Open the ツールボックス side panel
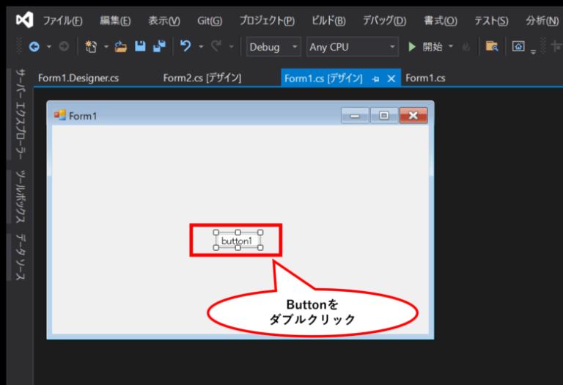The image size is (563, 385). [20, 197]
